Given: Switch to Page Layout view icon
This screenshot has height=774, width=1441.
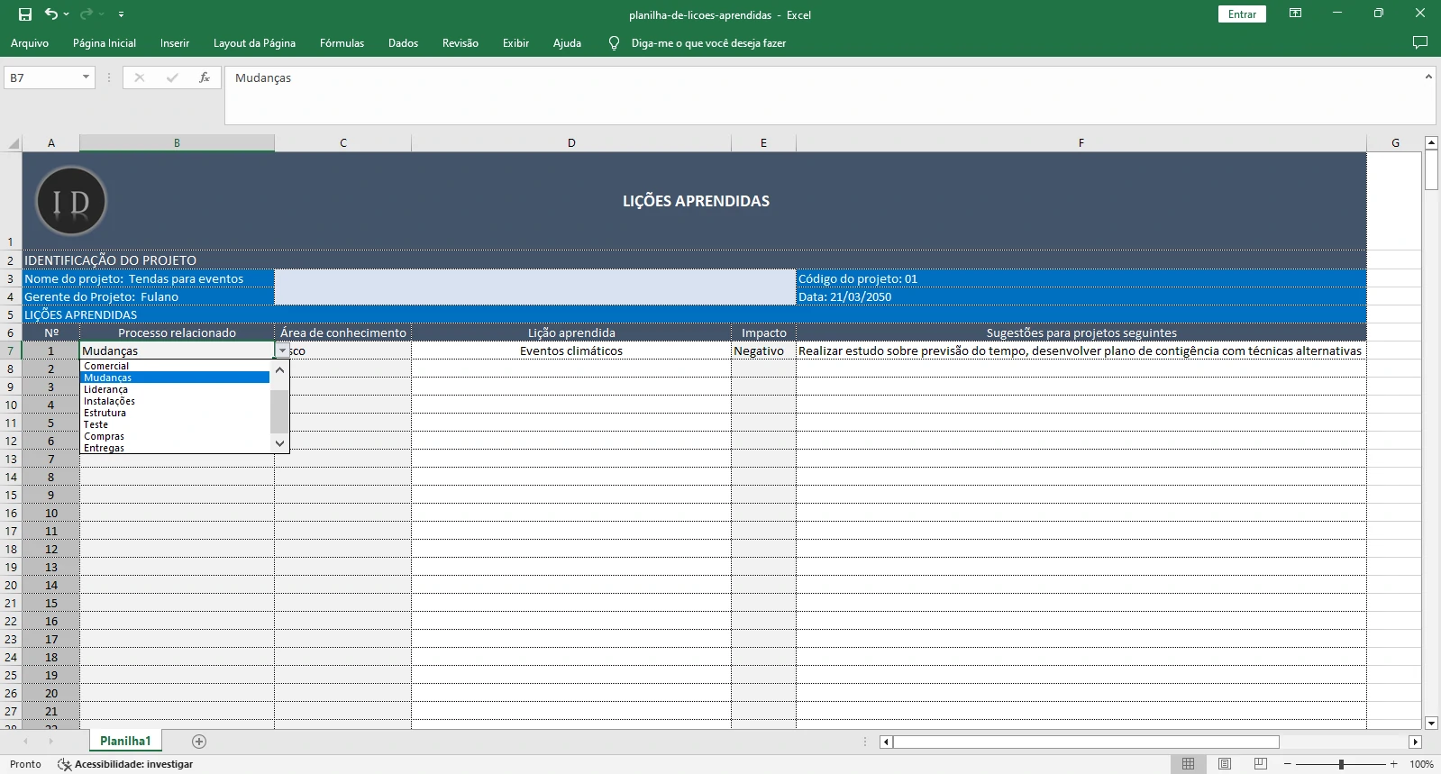Looking at the screenshot, I should click(x=1224, y=764).
